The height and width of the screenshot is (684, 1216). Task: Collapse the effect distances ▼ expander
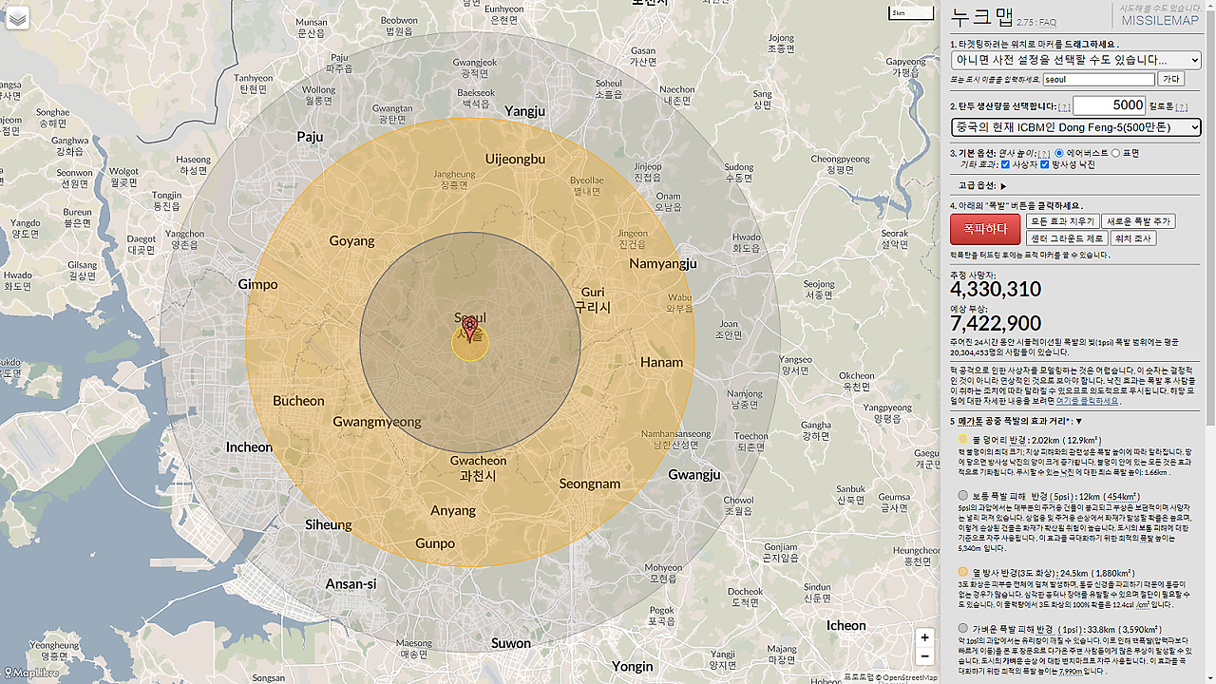tap(1079, 421)
